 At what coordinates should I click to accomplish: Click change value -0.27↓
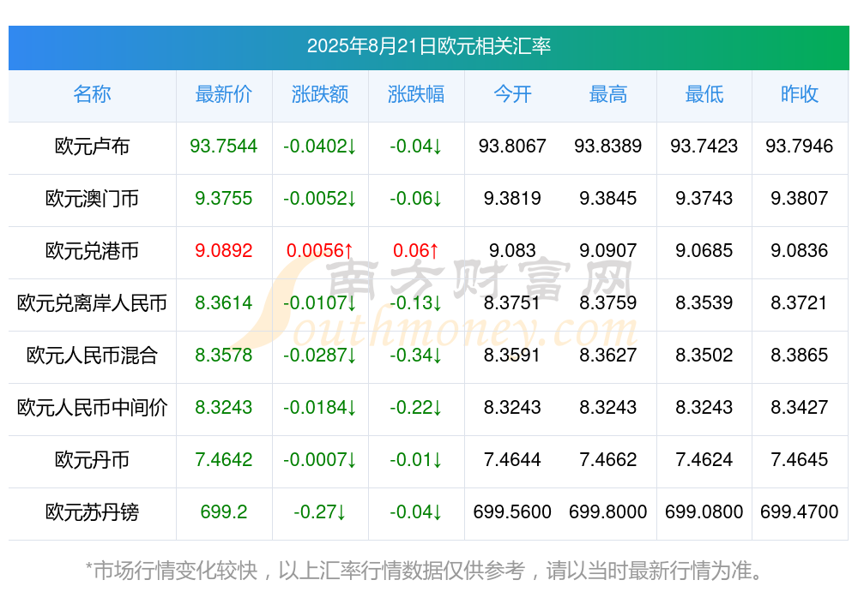319,512
